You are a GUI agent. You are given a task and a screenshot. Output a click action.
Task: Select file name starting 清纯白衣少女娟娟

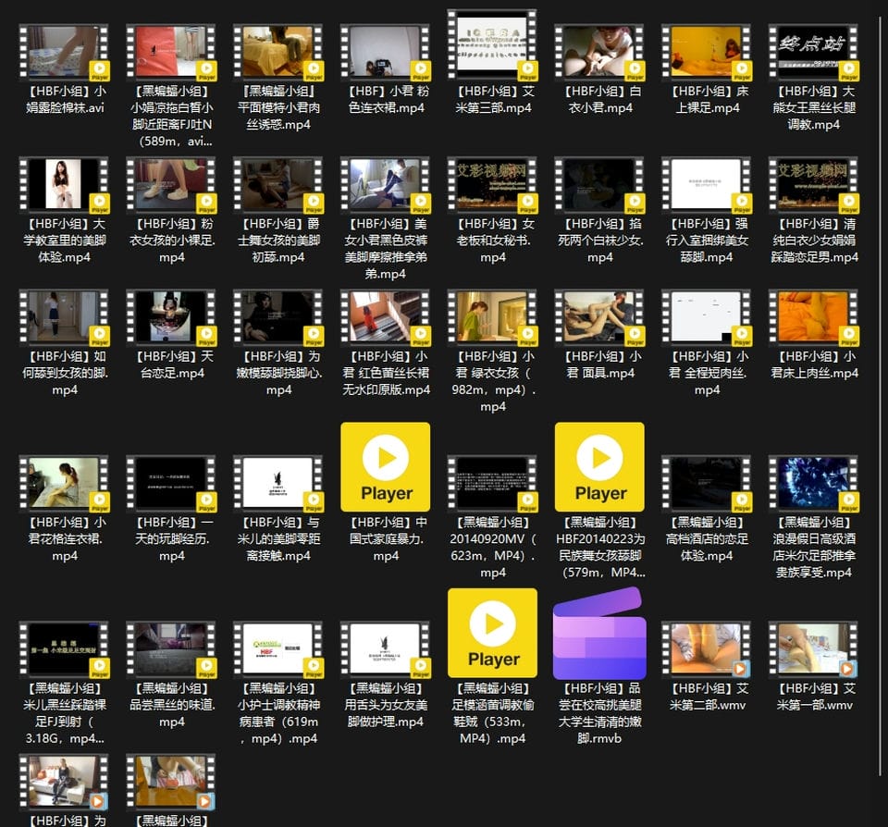(814, 241)
